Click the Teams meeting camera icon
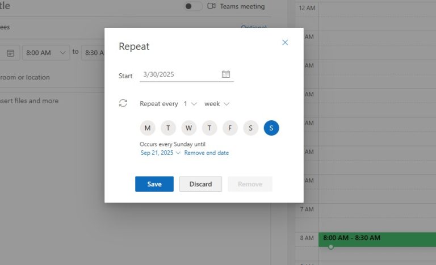Viewport: 436px width, 265px height. pyautogui.click(x=211, y=6)
